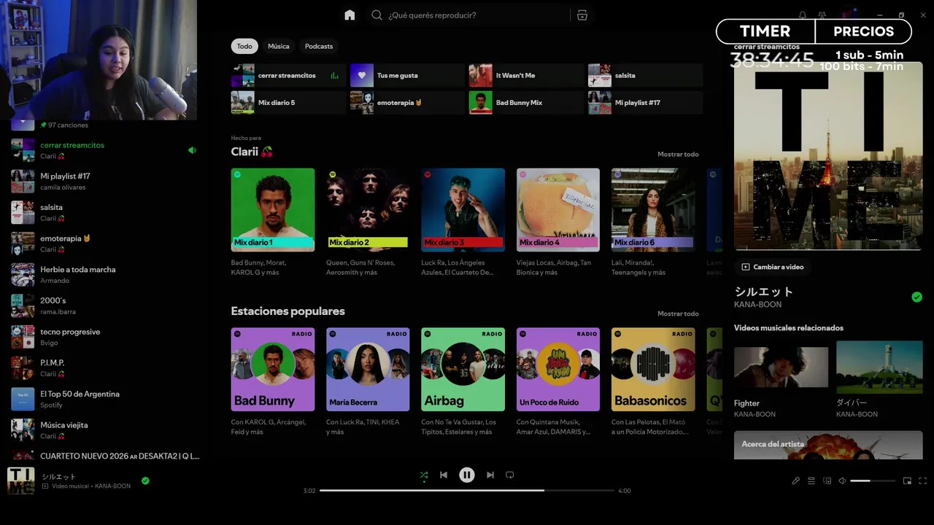The height and width of the screenshot is (525, 934).
Task: Open tecno progresive playlist
Action: point(104,337)
